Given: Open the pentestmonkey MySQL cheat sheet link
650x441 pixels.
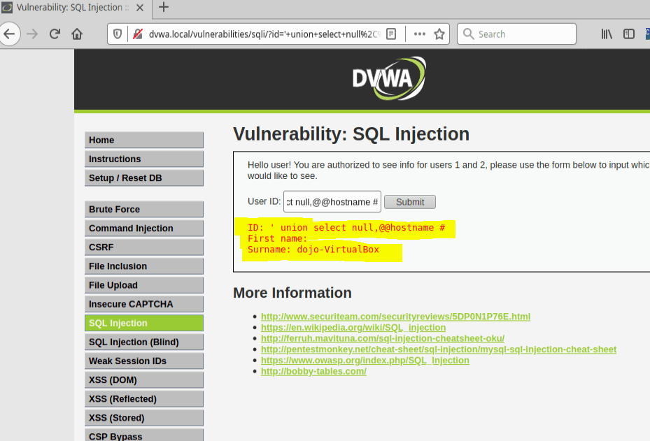Looking at the screenshot, I should click(x=438, y=349).
